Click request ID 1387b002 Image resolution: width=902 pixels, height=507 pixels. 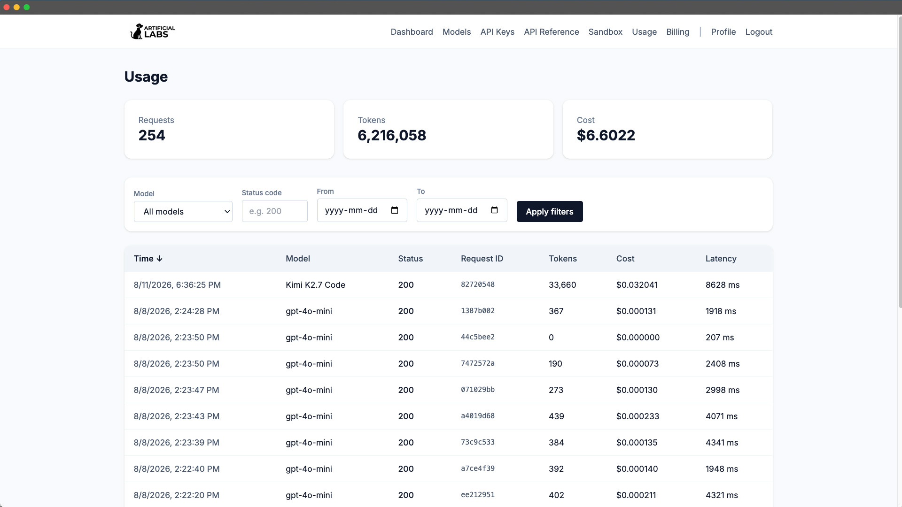477,311
